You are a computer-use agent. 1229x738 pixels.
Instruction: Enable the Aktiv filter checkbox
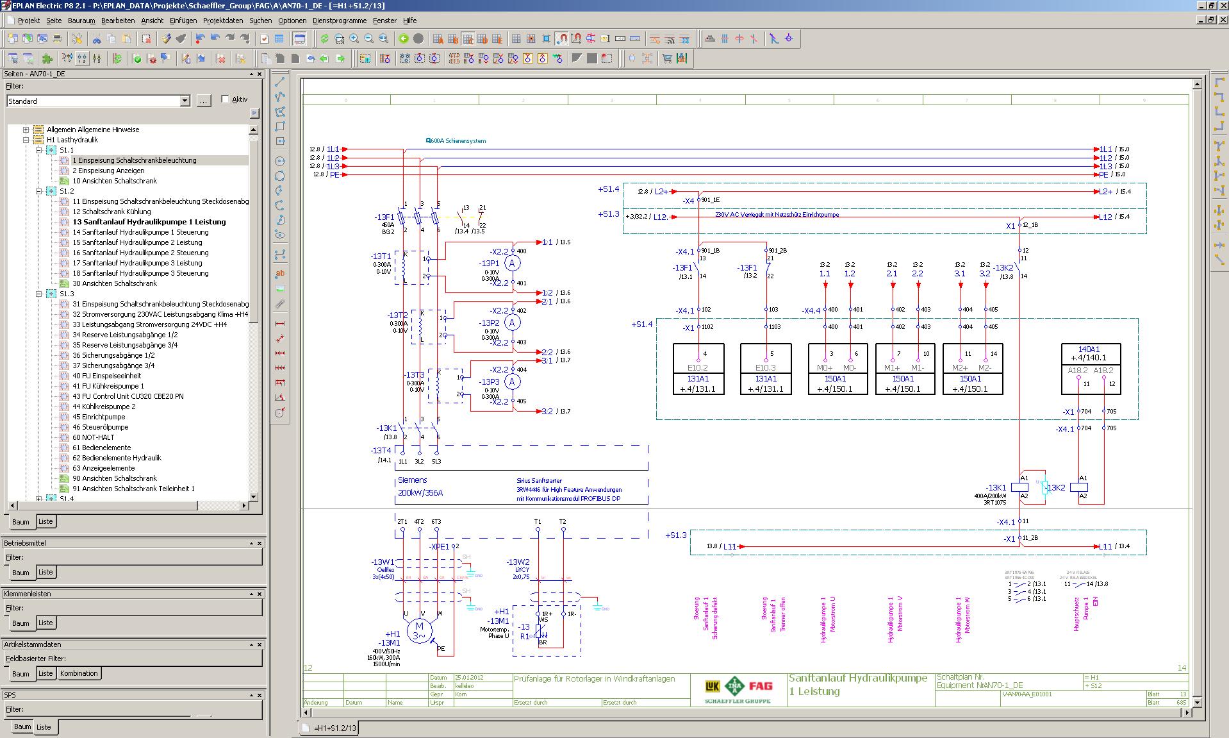(x=225, y=99)
